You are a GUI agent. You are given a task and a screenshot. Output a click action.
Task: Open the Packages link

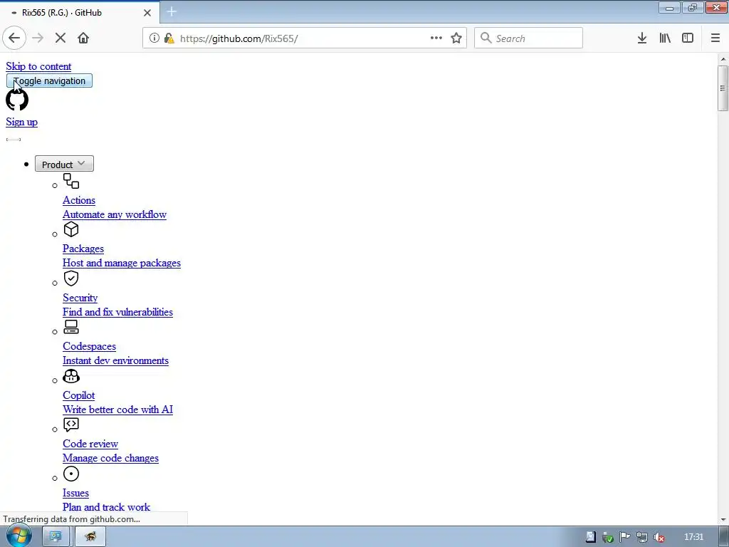point(83,249)
